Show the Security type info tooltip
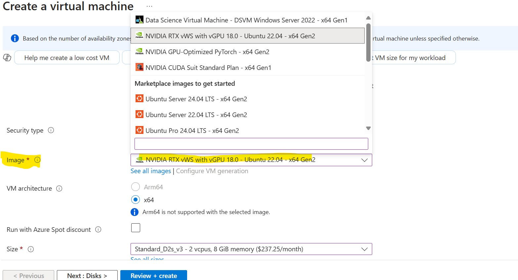This screenshot has width=518, height=280. 51,130
